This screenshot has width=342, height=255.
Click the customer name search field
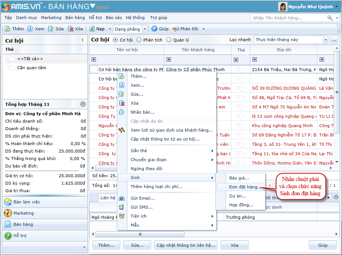288,18
